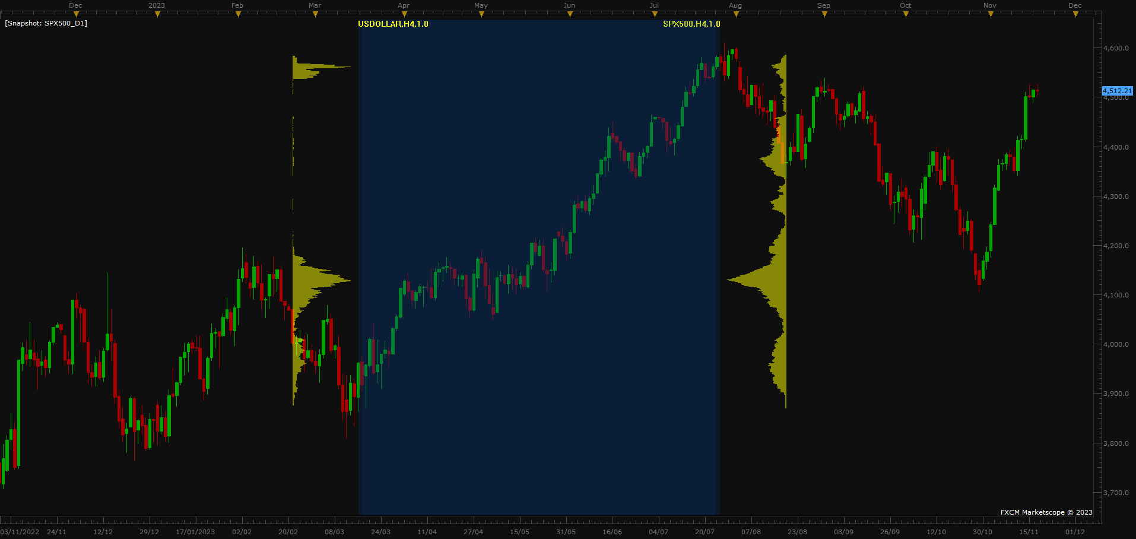The image size is (1136, 539).
Task: Click the 08/03 date axis label
Action: [335, 532]
